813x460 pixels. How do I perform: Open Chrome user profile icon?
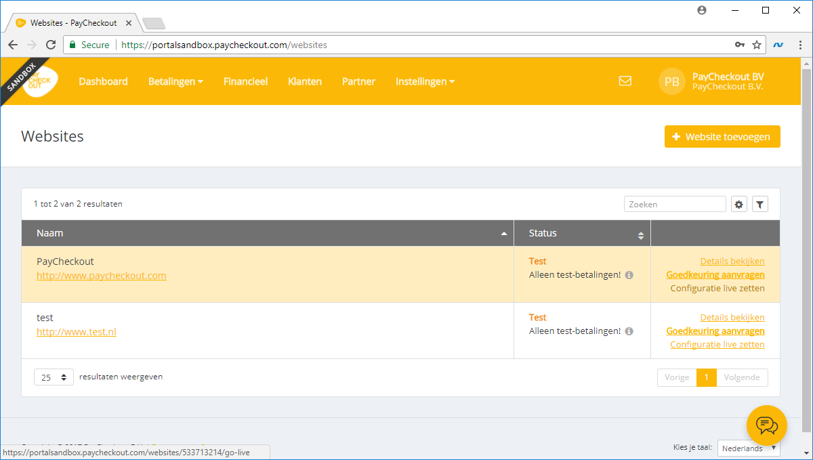702,10
